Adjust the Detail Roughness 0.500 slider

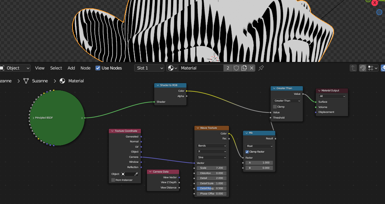(x=212, y=189)
